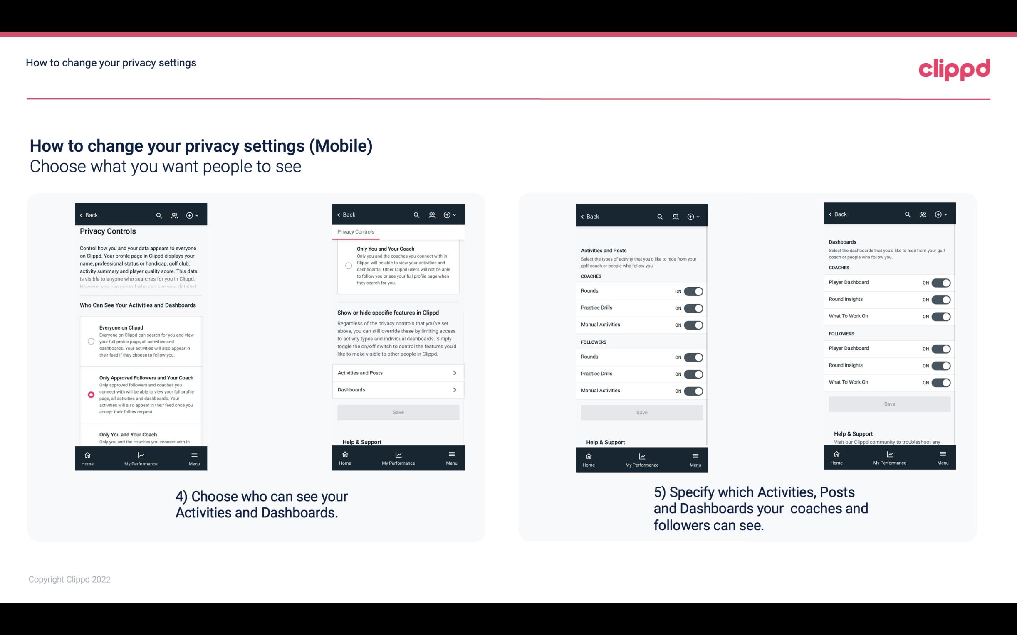The image size is (1017, 635).
Task: Click Save button on Activities screen
Action: pos(641,412)
